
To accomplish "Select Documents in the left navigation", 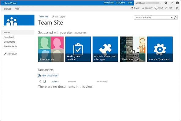I will pos(9,42).
